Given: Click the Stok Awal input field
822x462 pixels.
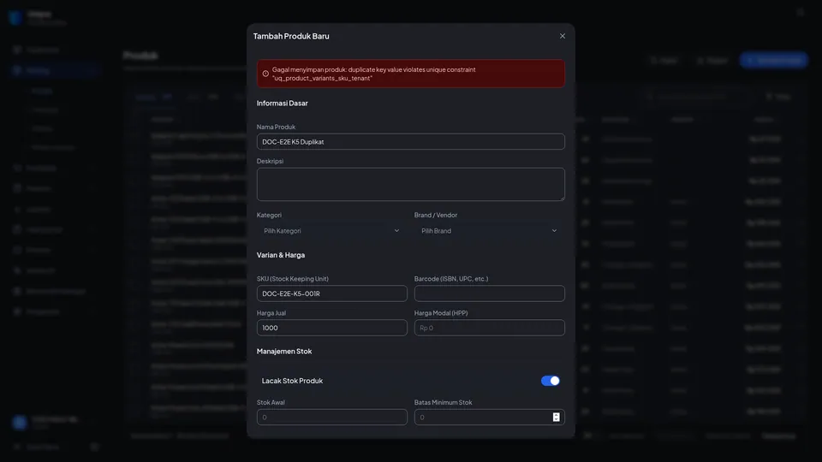Looking at the screenshot, I should coord(331,418).
